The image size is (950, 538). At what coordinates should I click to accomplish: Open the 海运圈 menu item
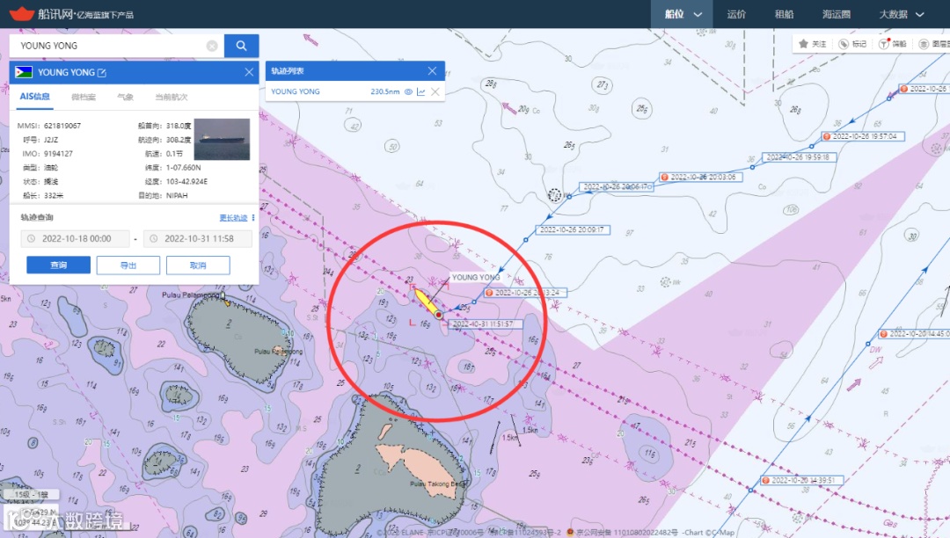click(x=837, y=14)
